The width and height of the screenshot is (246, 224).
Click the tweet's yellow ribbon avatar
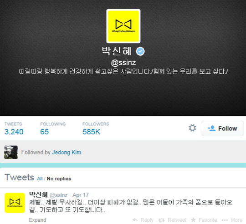click(x=15, y=203)
